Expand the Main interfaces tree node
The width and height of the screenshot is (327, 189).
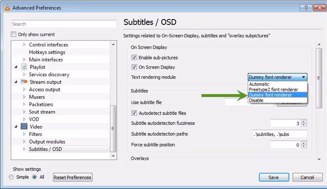click(x=24, y=59)
